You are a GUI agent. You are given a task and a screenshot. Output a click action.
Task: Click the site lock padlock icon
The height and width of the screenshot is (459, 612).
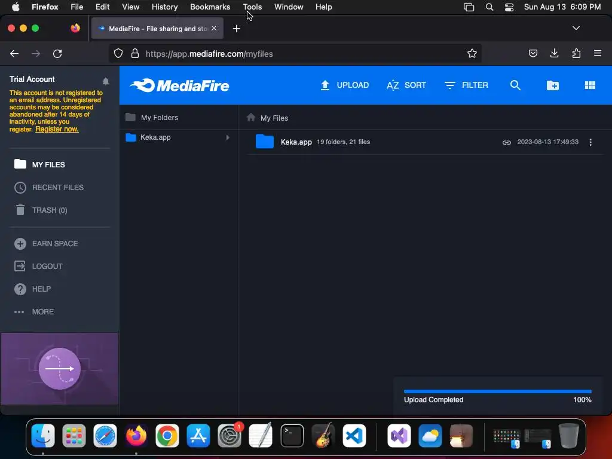coord(135,53)
